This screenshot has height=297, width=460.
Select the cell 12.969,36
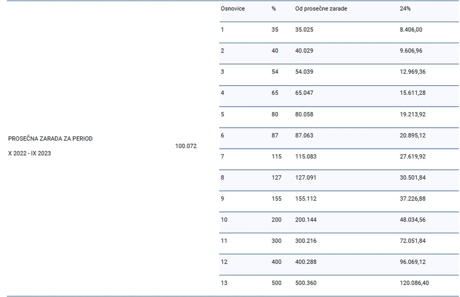[412, 71]
